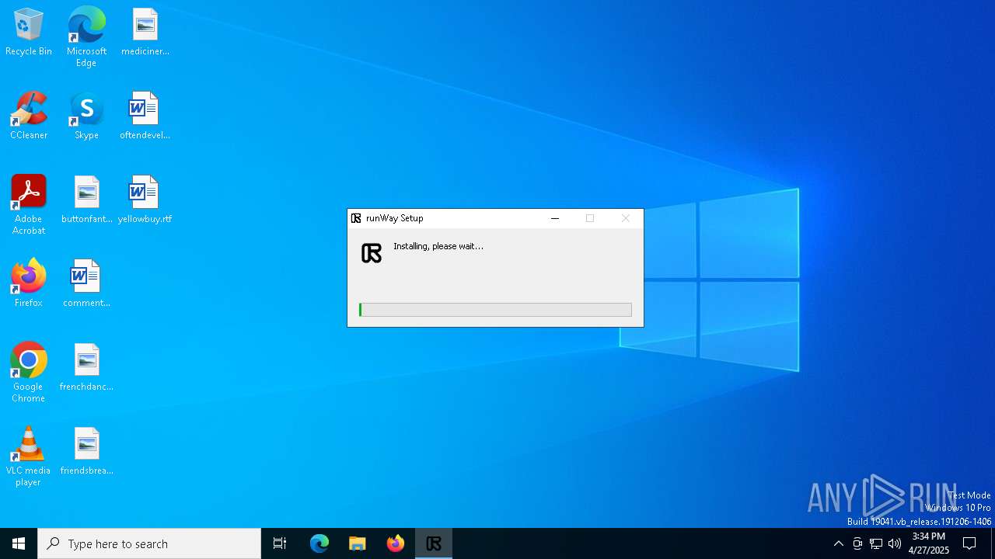Open the notification center icon
Viewport: 995px width, 559px height.
pyautogui.click(x=969, y=543)
